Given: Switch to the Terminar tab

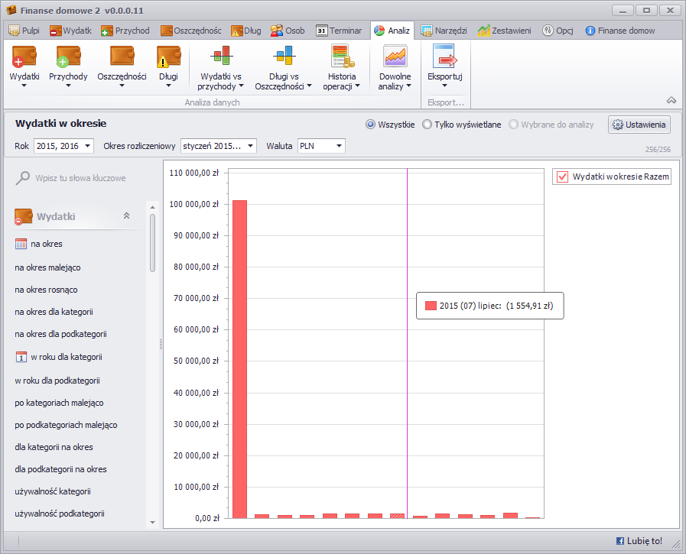Looking at the screenshot, I should [340, 31].
